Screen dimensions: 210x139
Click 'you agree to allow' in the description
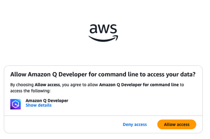click(80, 85)
